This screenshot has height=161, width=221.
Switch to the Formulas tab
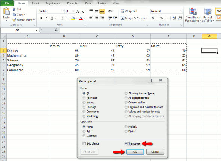click(73, 3)
